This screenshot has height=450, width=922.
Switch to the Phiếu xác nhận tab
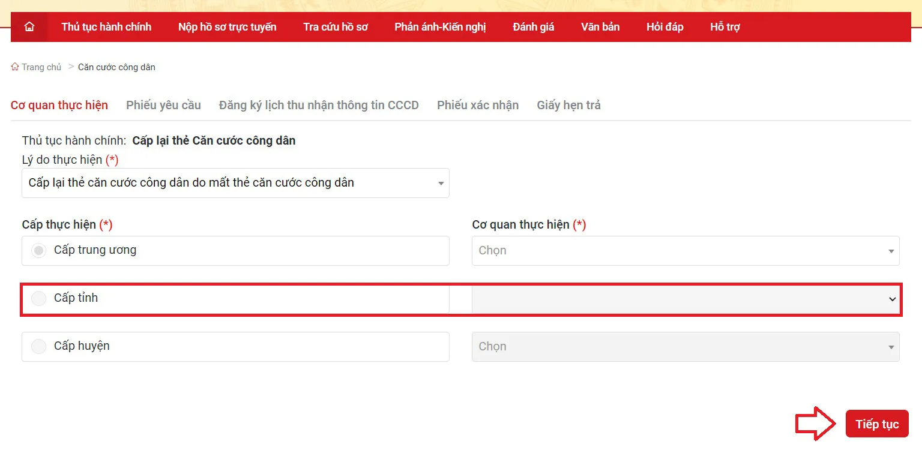point(478,105)
